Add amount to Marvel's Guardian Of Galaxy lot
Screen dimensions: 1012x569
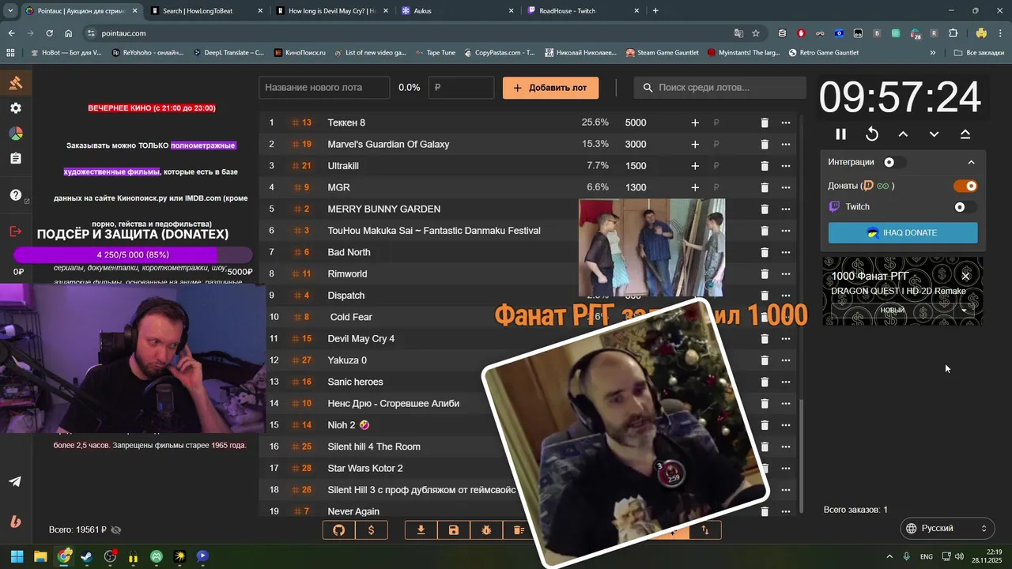point(695,144)
